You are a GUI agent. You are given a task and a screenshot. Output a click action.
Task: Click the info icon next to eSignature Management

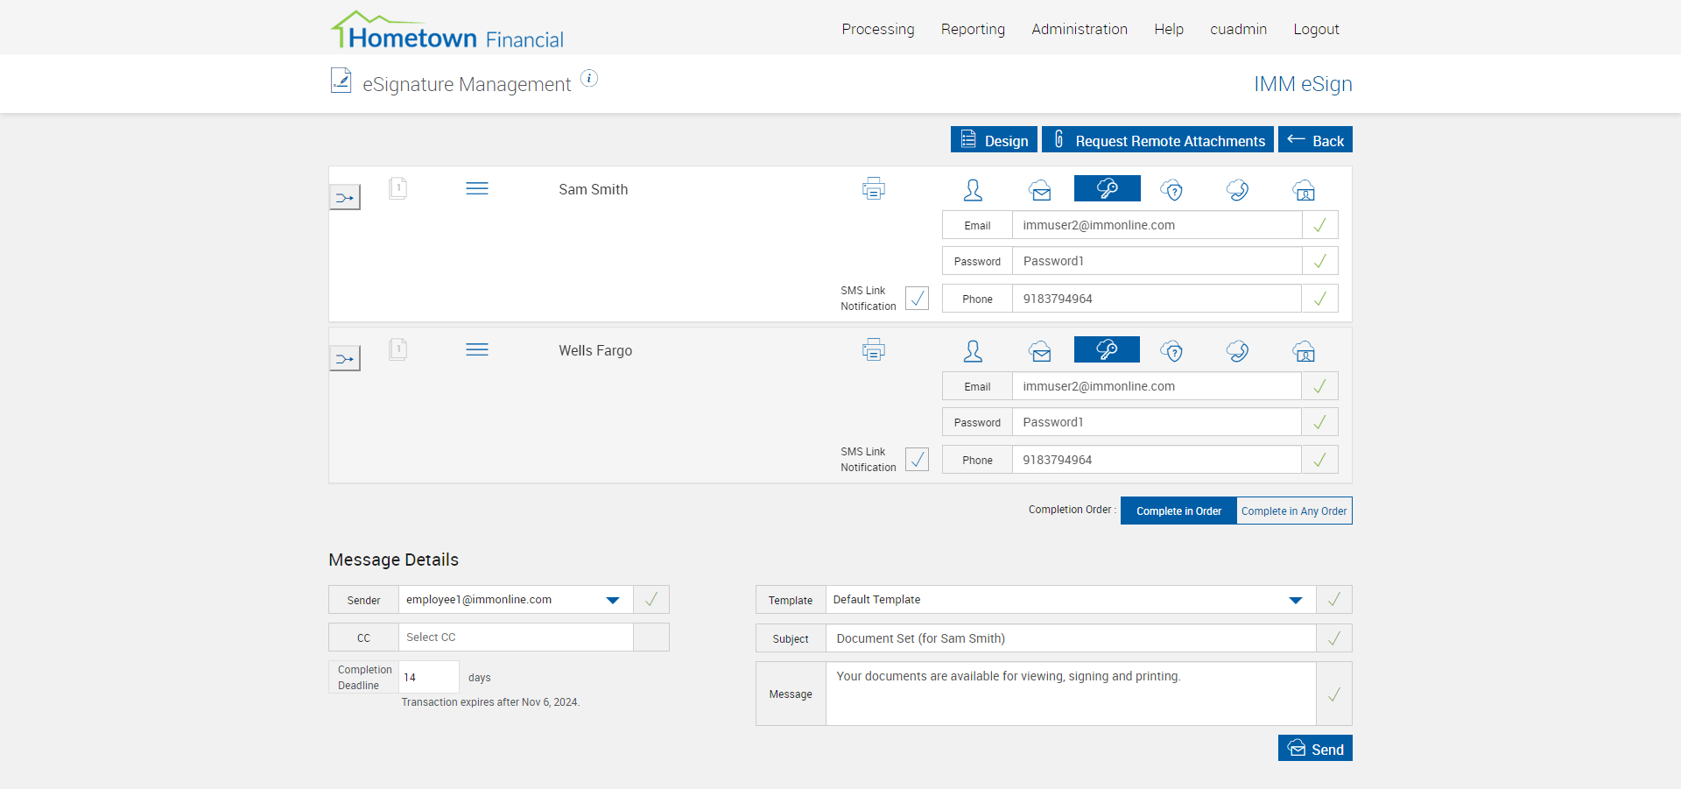(x=589, y=79)
